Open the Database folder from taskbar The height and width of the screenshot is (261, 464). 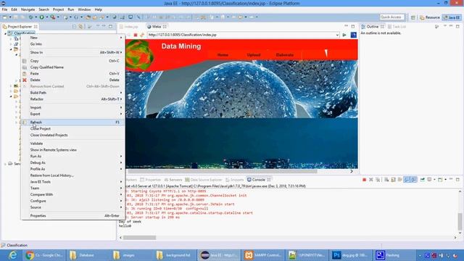87,255
